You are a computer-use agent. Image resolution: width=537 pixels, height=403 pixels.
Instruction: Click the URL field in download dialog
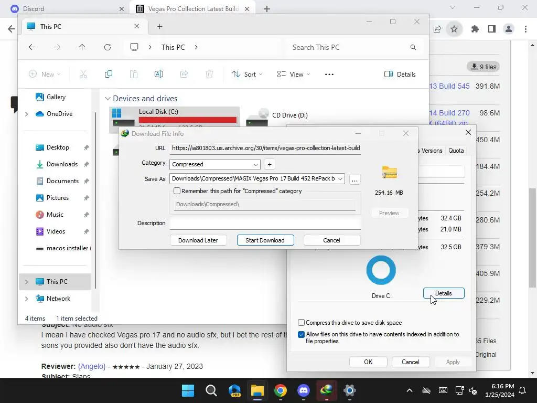pos(265,148)
